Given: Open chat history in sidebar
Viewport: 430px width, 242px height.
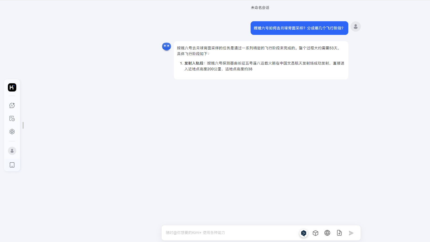Looking at the screenshot, I should click(x=12, y=119).
